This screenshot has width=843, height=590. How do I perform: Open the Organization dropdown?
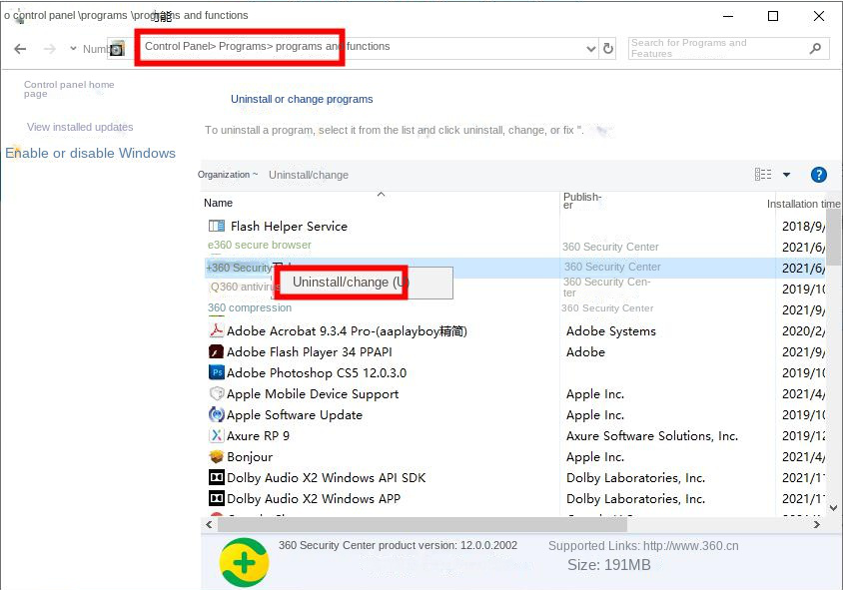point(228,174)
